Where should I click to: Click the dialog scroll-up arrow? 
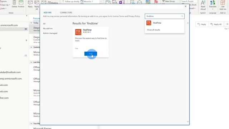[x=187, y=23]
